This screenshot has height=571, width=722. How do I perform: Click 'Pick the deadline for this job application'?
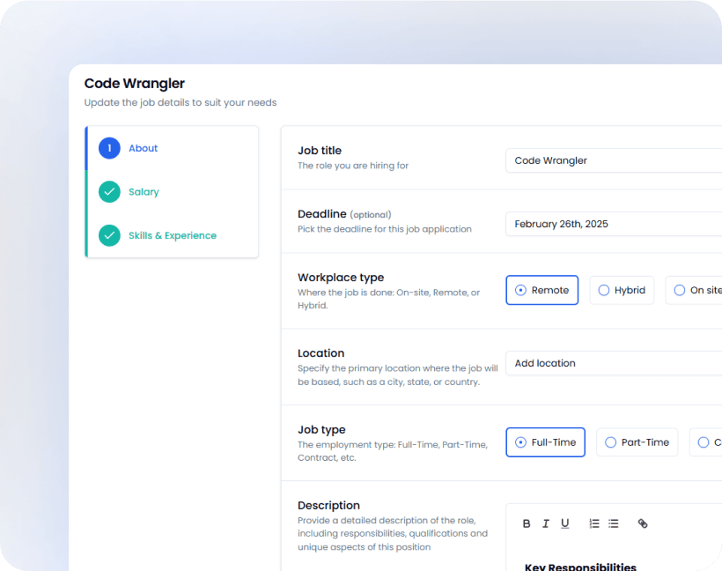[385, 229]
